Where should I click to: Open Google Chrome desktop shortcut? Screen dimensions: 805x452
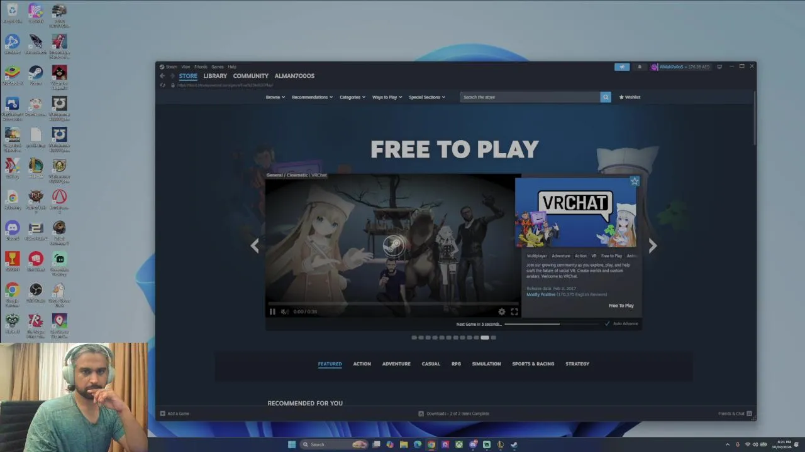point(13,294)
